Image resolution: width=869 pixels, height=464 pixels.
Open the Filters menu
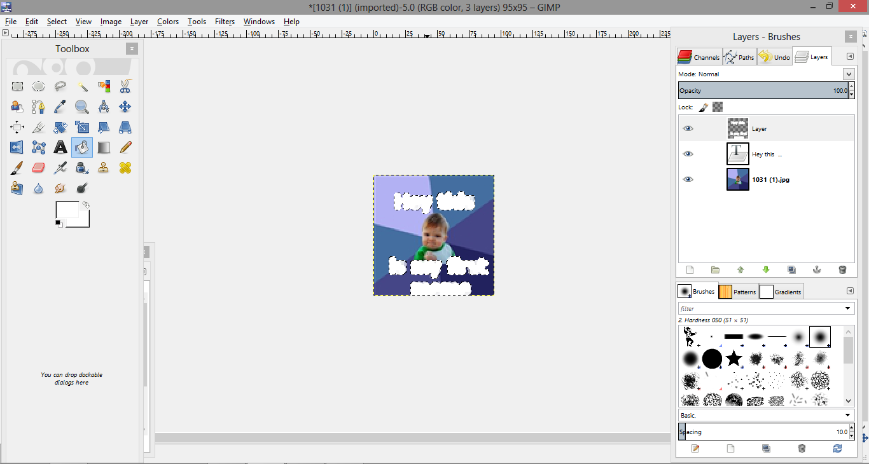[x=225, y=22]
